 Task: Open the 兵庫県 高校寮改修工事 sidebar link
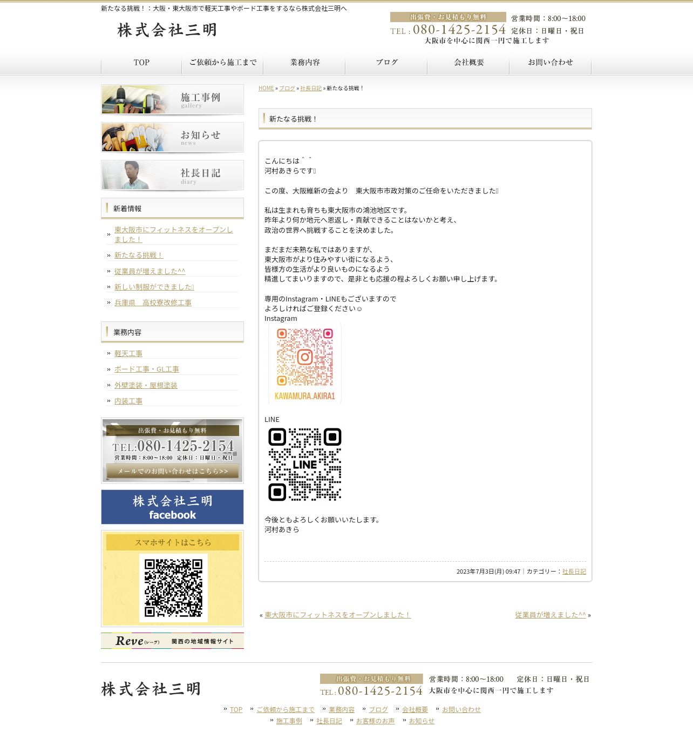click(x=153, y=303)
